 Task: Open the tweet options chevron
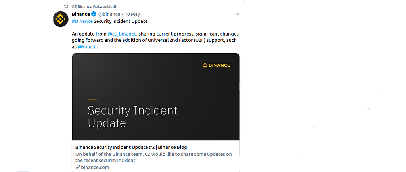[237, 14]
